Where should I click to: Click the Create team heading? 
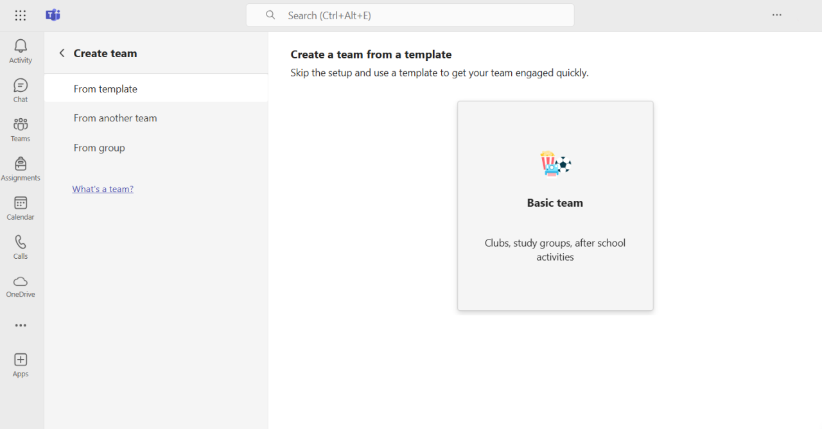click(105, 53)
